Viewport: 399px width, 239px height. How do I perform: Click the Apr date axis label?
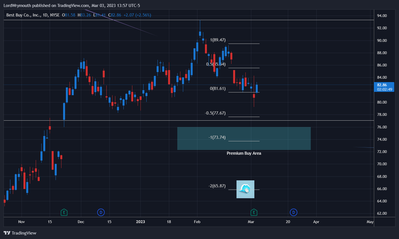coord(316,222)
